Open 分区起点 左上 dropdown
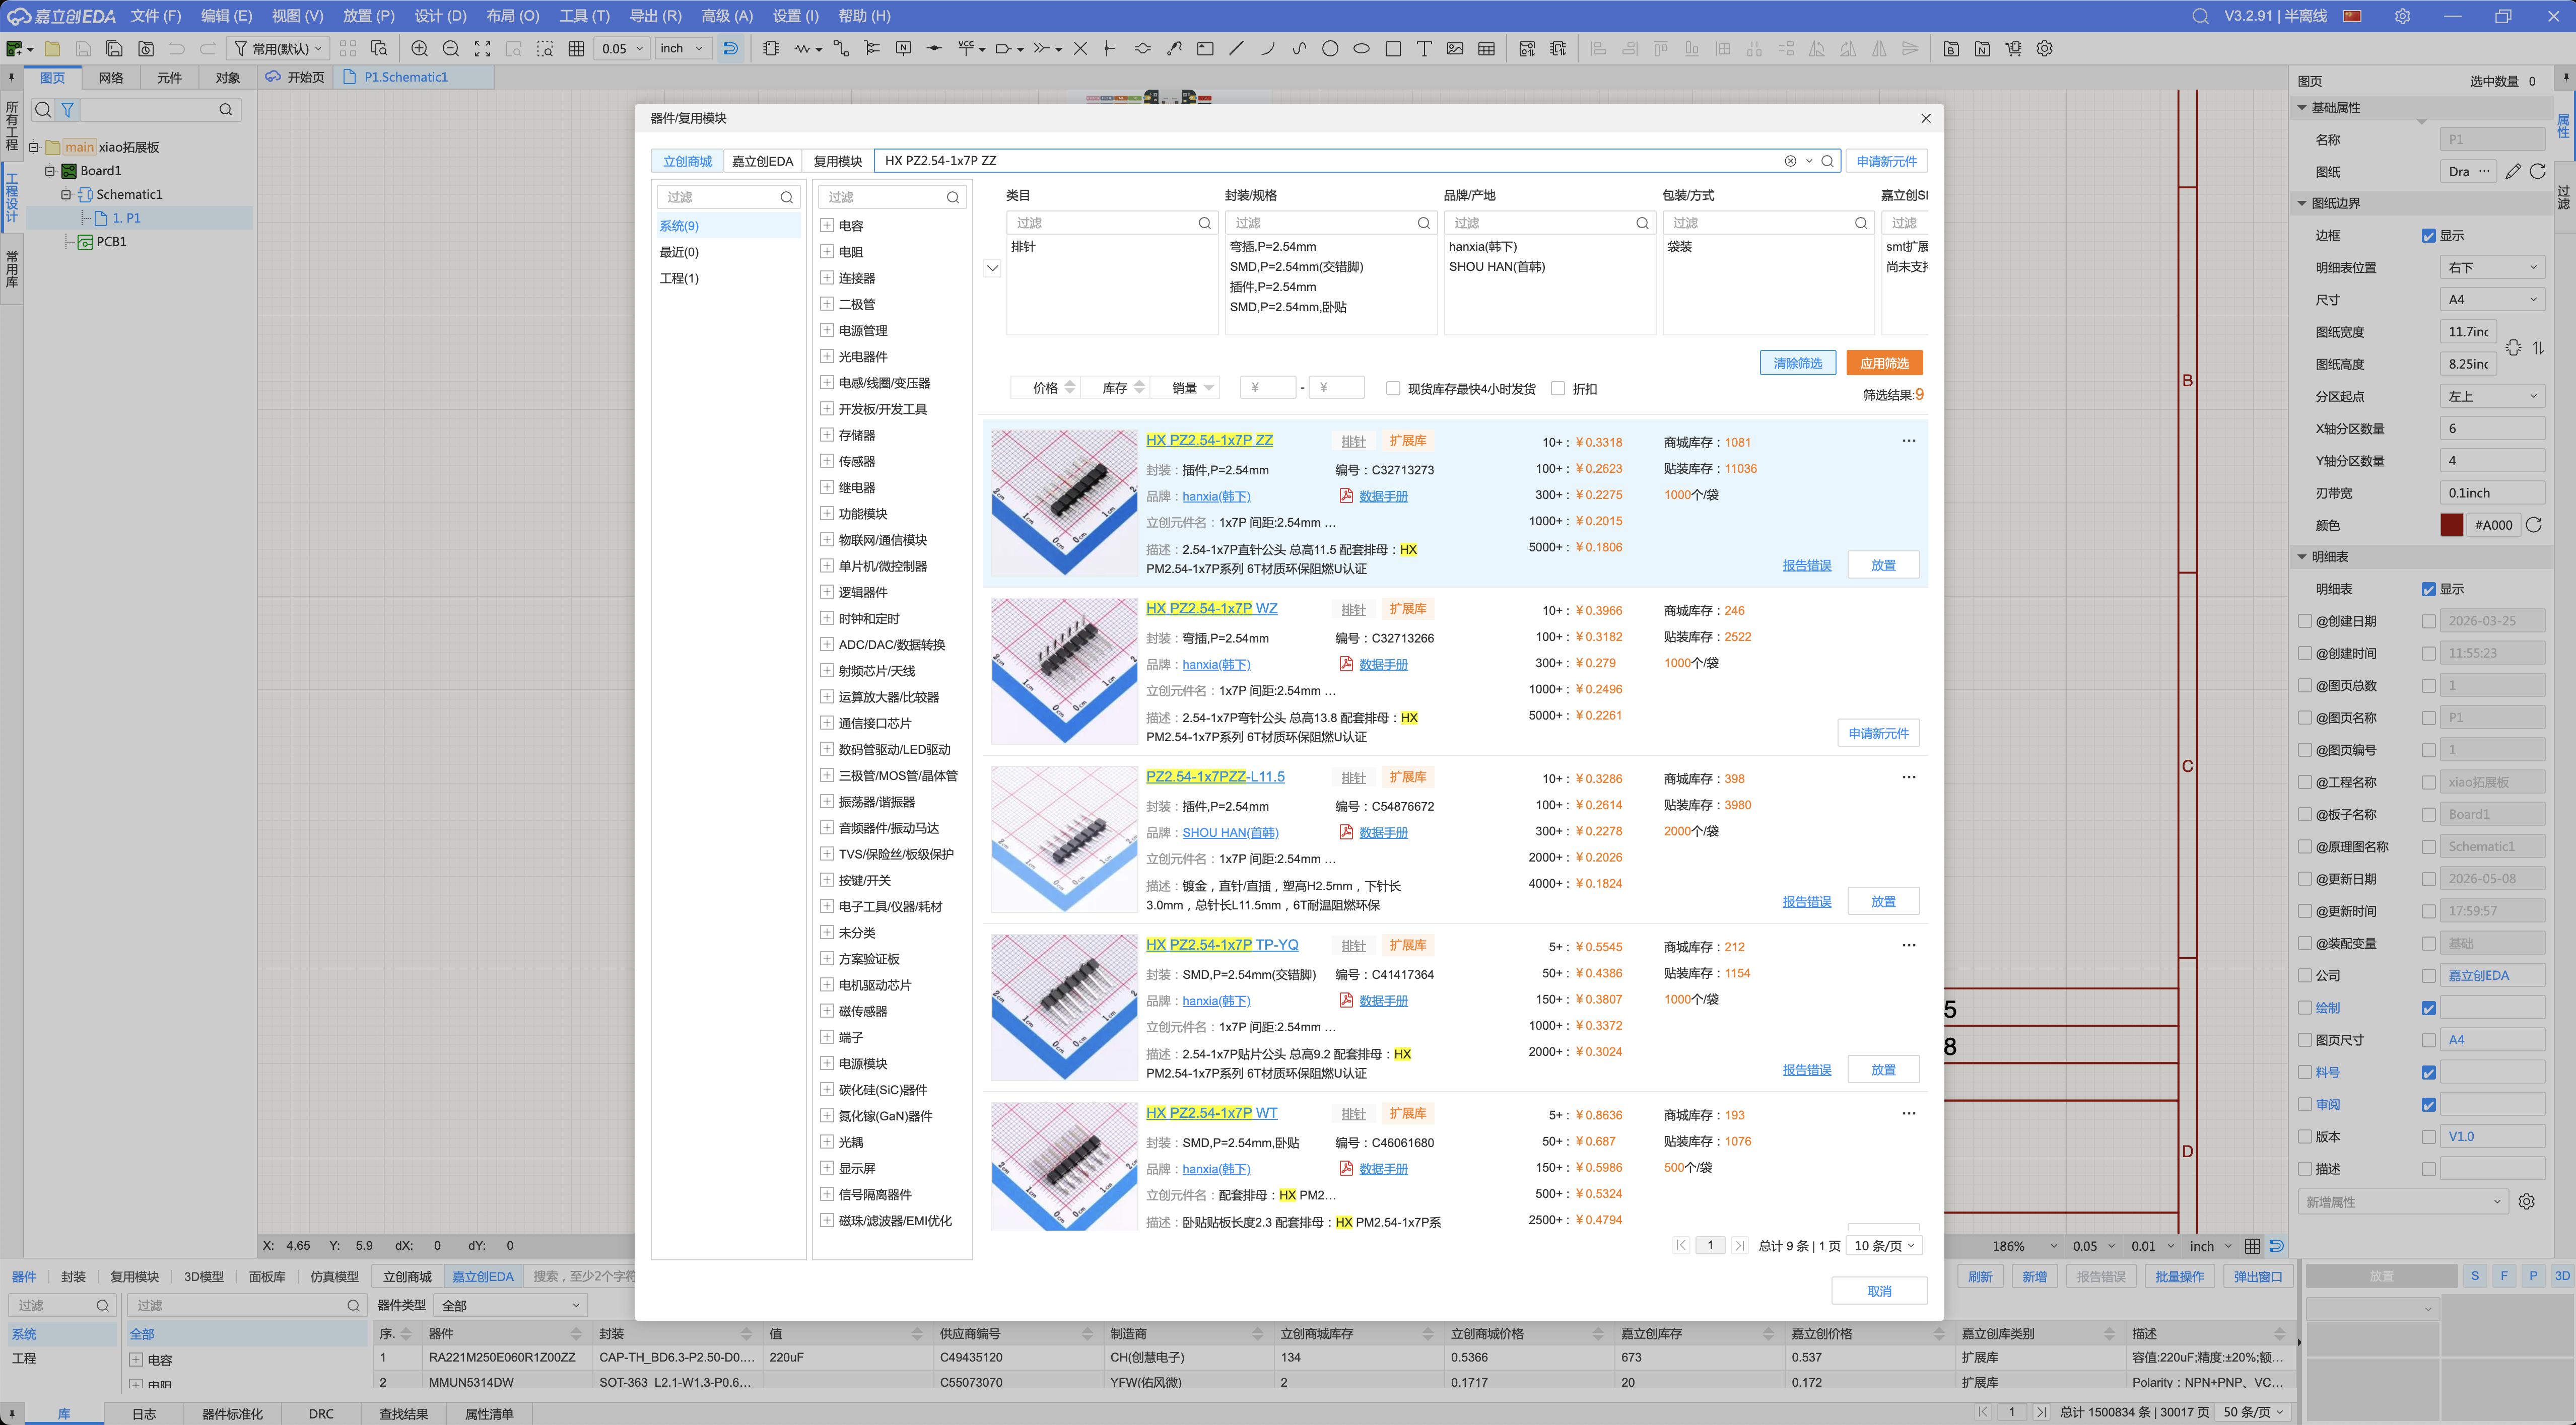 (x=2492, y=397)
